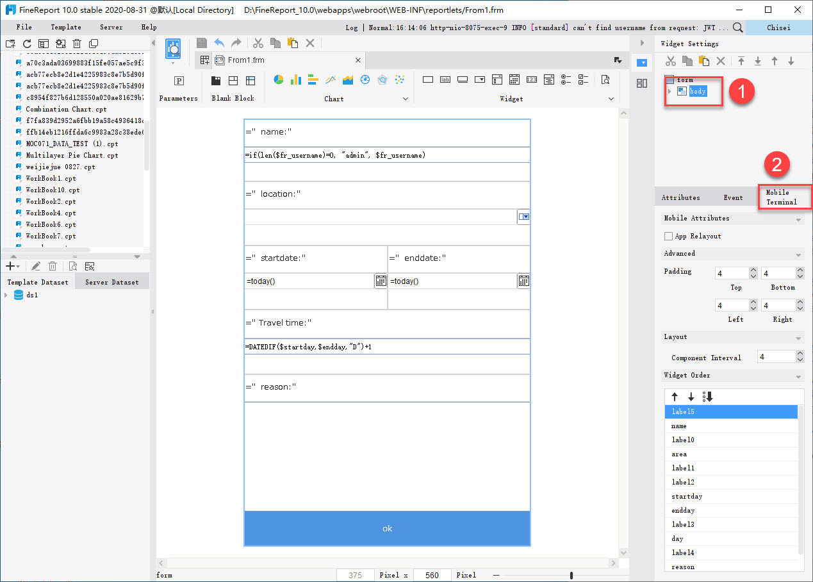
Task: Close the From1.frm tab
Action: [x=358, y=60]
